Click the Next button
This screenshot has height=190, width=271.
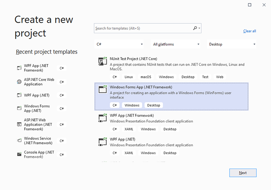[x=243, y=173]
